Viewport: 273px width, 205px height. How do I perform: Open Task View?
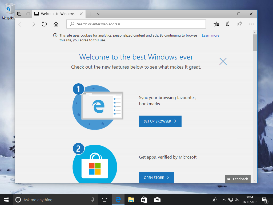(x=105, y=200)
